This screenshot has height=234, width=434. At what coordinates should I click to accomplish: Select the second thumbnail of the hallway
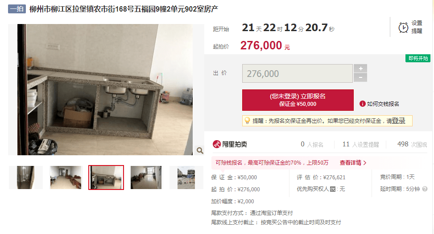point(66,178)
